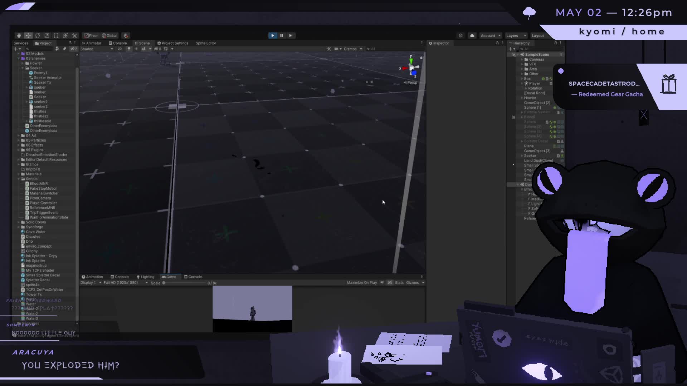
Task: Toggle Maximize On Play
Action: [x=362, y=282]
